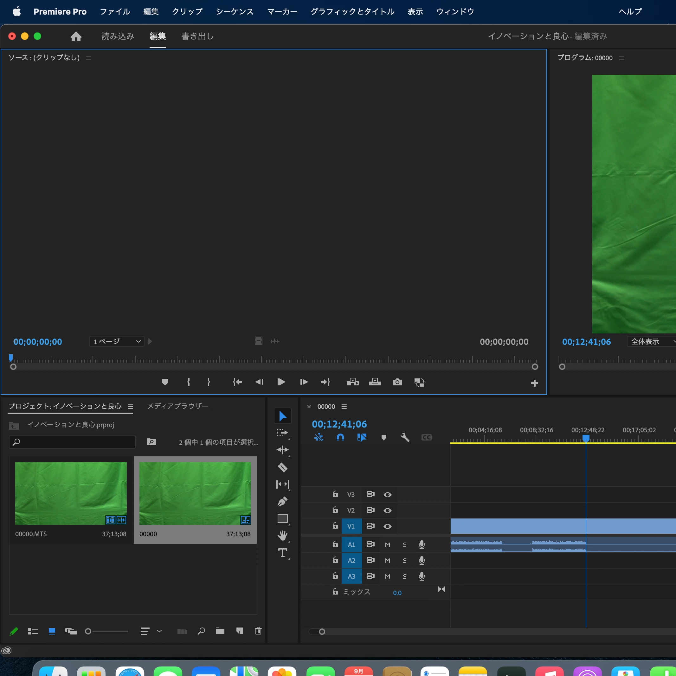Select the Razor tool

[x=282, y=467]
